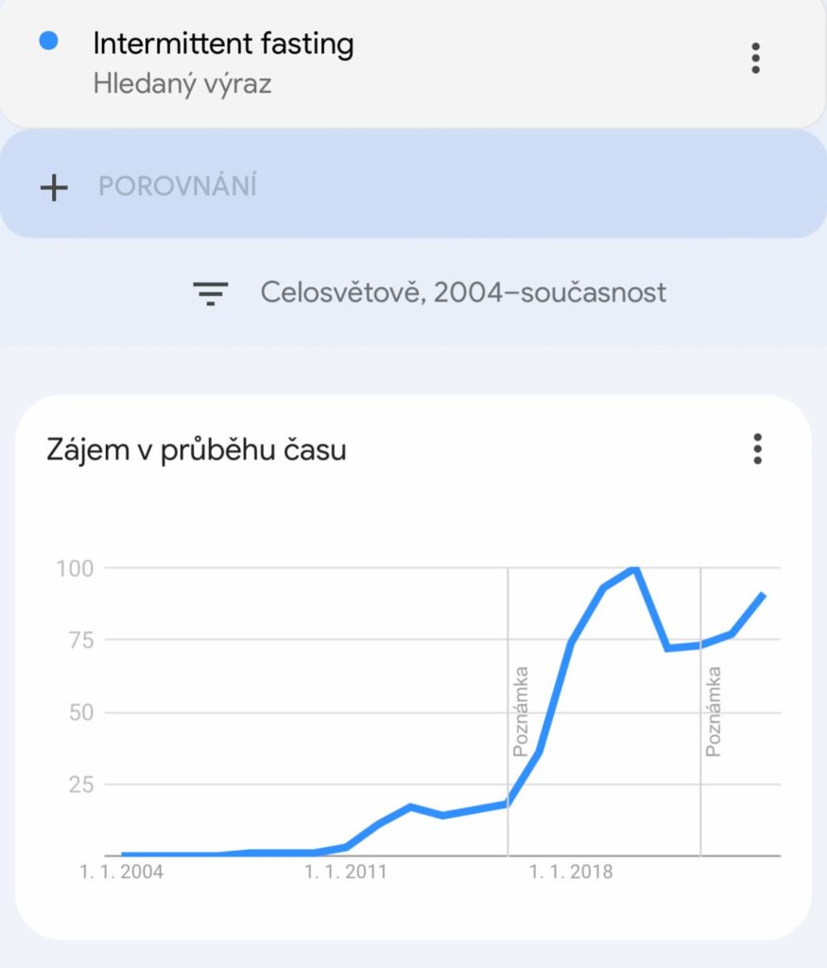Click the Hledaný výraz subtitle text
This screenshot has width=827, height=968.
182,84
